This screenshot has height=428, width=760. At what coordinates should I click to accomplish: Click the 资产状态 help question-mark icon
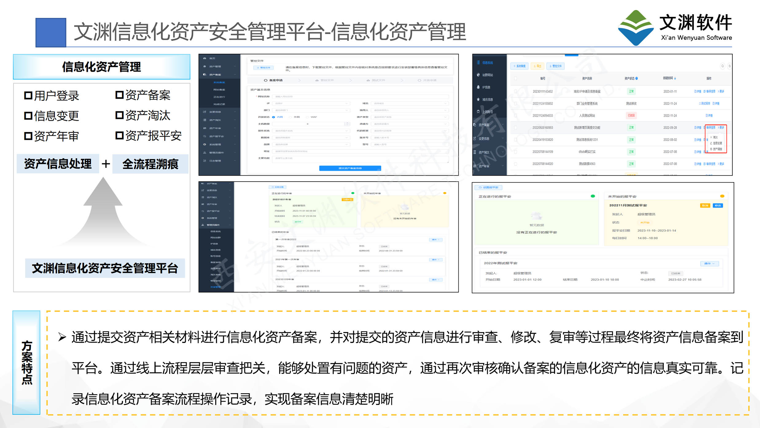(x=637, y=78)
